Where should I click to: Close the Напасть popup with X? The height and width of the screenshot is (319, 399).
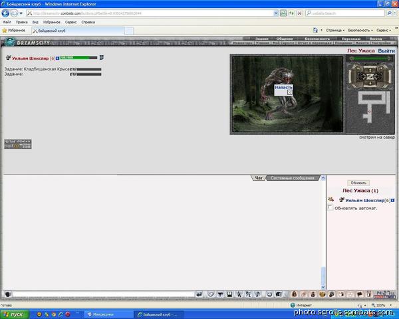point(289,92)
